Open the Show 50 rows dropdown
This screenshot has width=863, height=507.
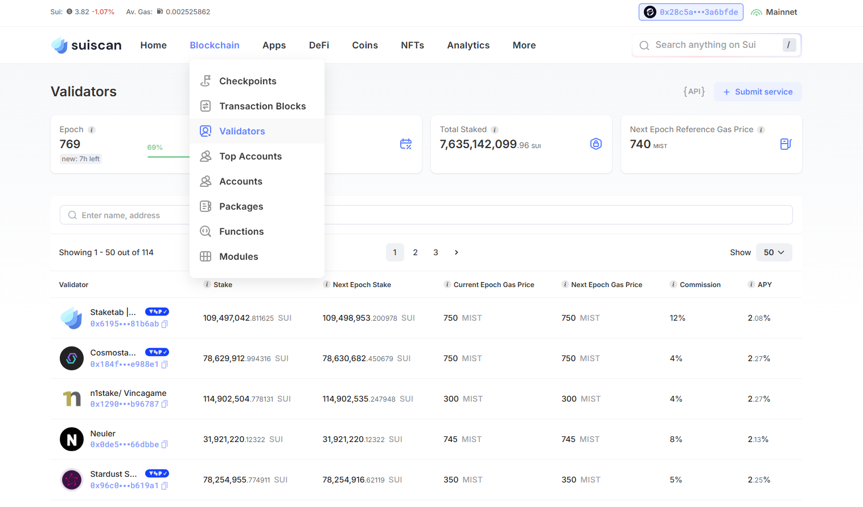tap(774, 252)
